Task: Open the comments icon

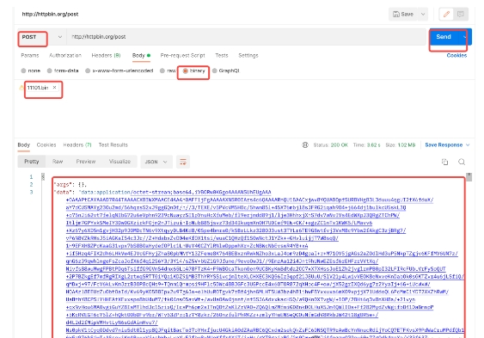Action: [x=461, y=15]
